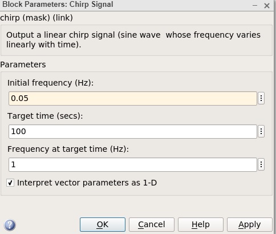Click the linear chirp signal description text
This screenshot has width=276, height=234.
tap(133, 40)
